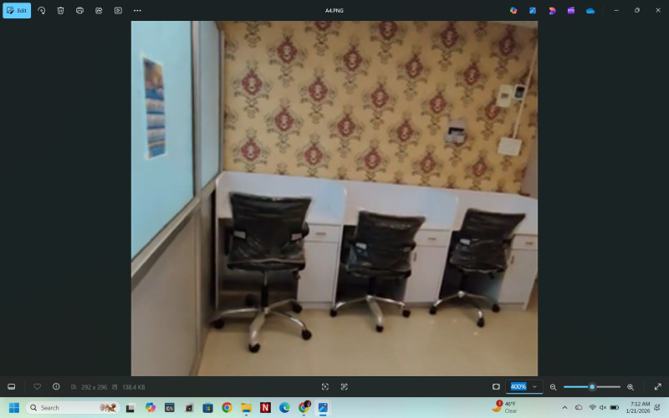Print the image using the printer icon

(x=79, y=10)
